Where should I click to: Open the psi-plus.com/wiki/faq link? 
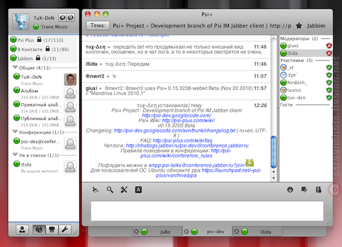click(182, 141)
